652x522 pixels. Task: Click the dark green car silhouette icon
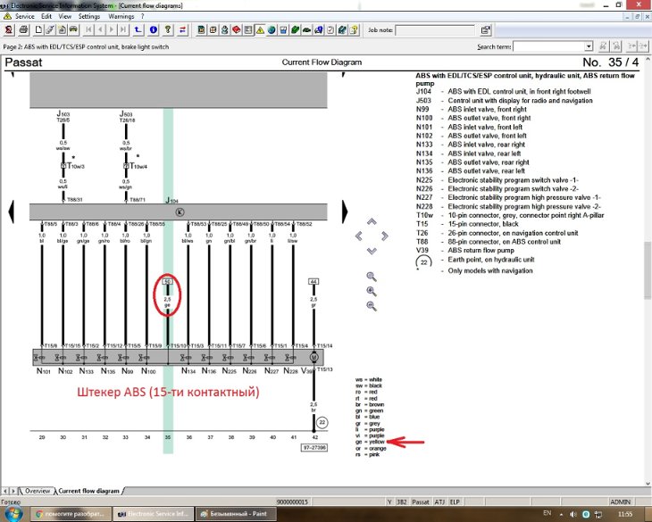coord(306,30)
